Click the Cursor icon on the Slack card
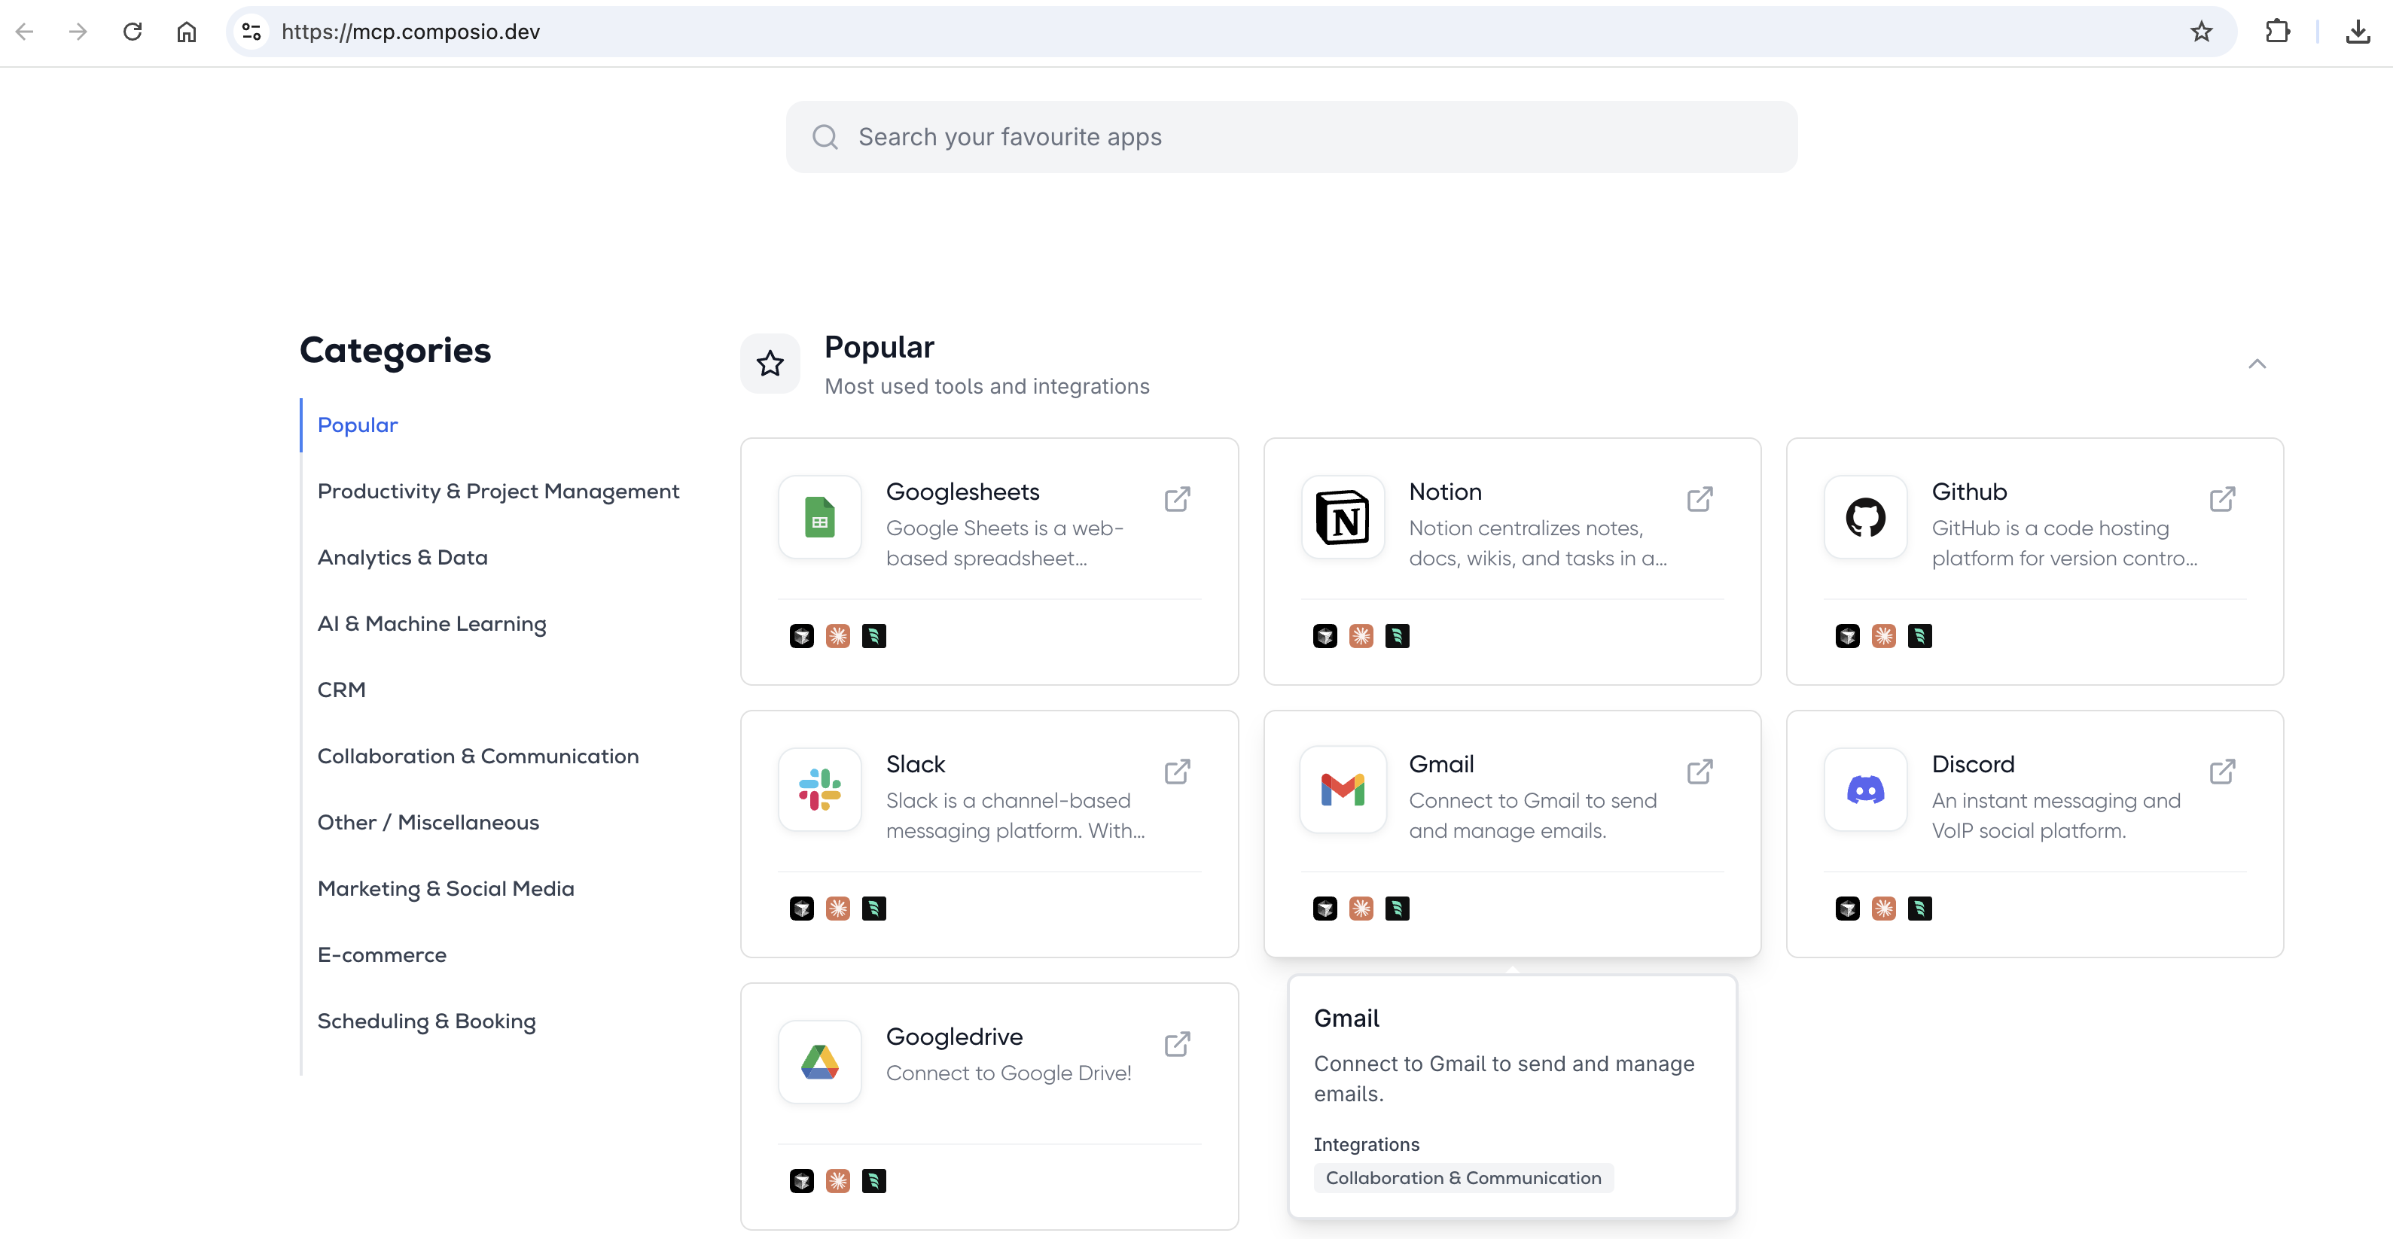Viewport: 2393px width, 1239px height. (802, 909)
